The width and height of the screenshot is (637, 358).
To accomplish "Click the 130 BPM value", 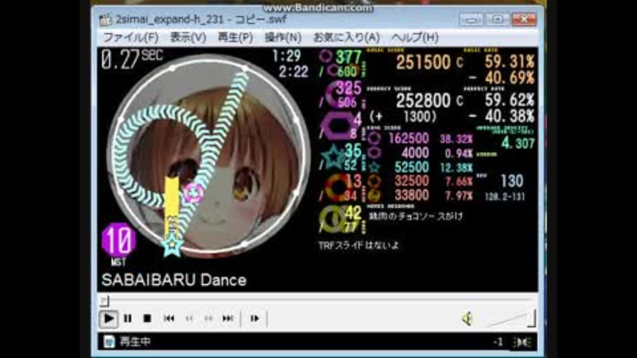I will point(512,181).
